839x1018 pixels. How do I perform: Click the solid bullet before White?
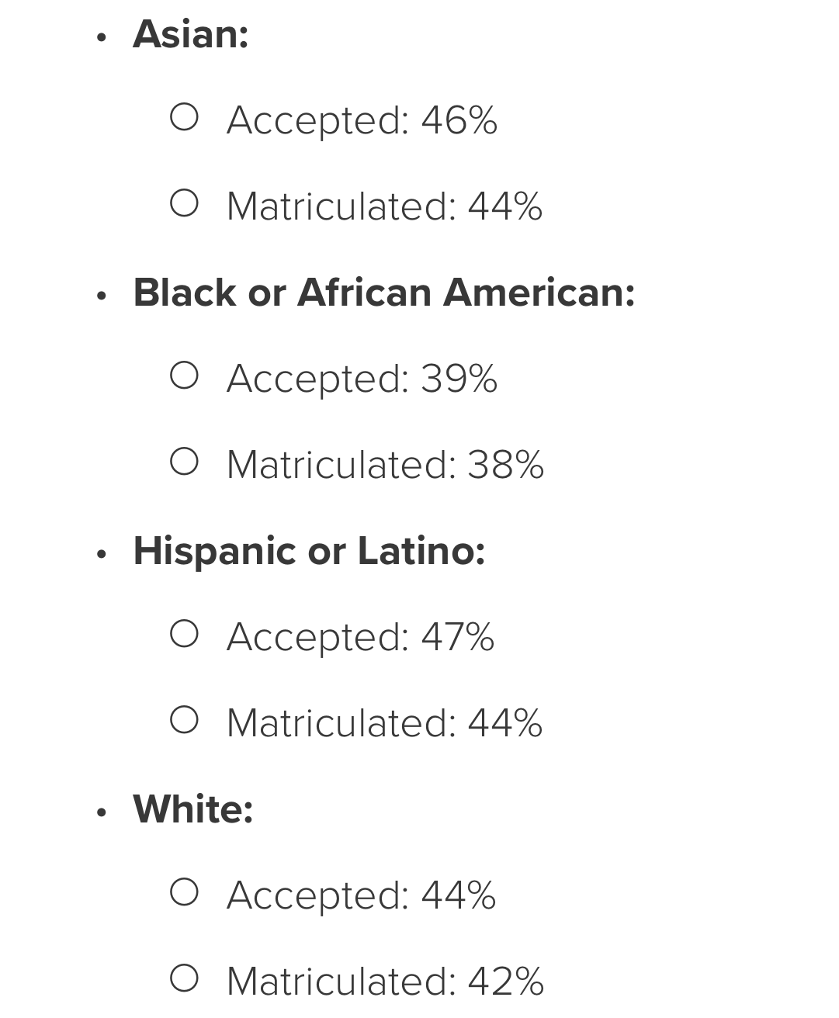pyautogui.click(x=101, y=812)
